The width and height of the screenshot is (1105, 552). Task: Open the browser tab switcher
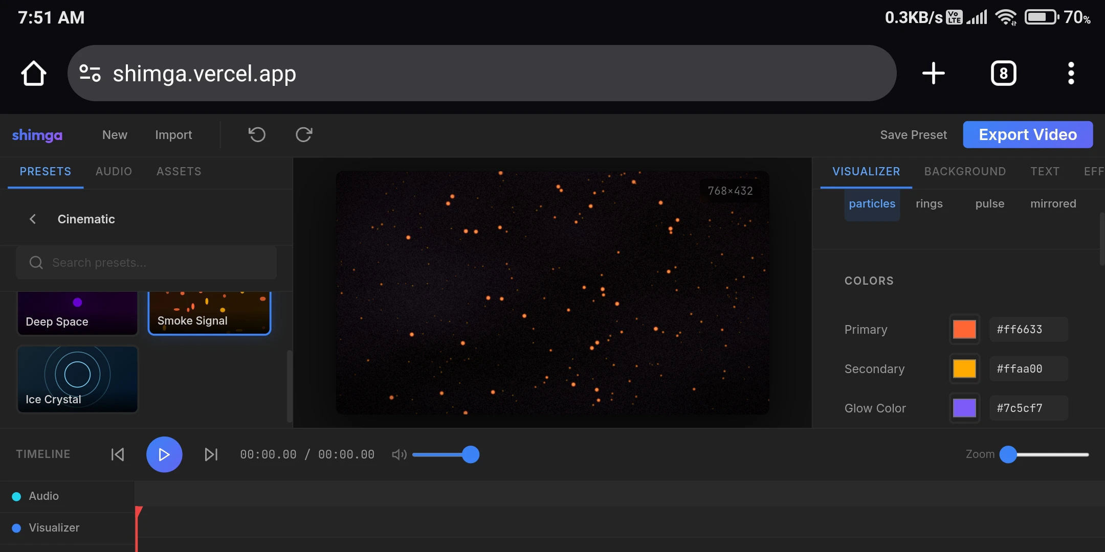(x=1003, y=73)
